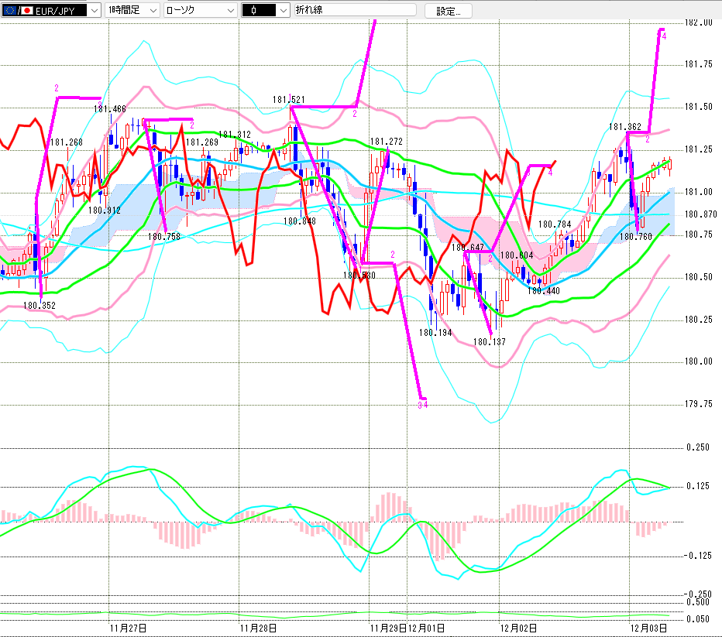This screenshot has height=637, width=722.
Task: Click the 180.870 current price axis label
Action: [700, 214]
